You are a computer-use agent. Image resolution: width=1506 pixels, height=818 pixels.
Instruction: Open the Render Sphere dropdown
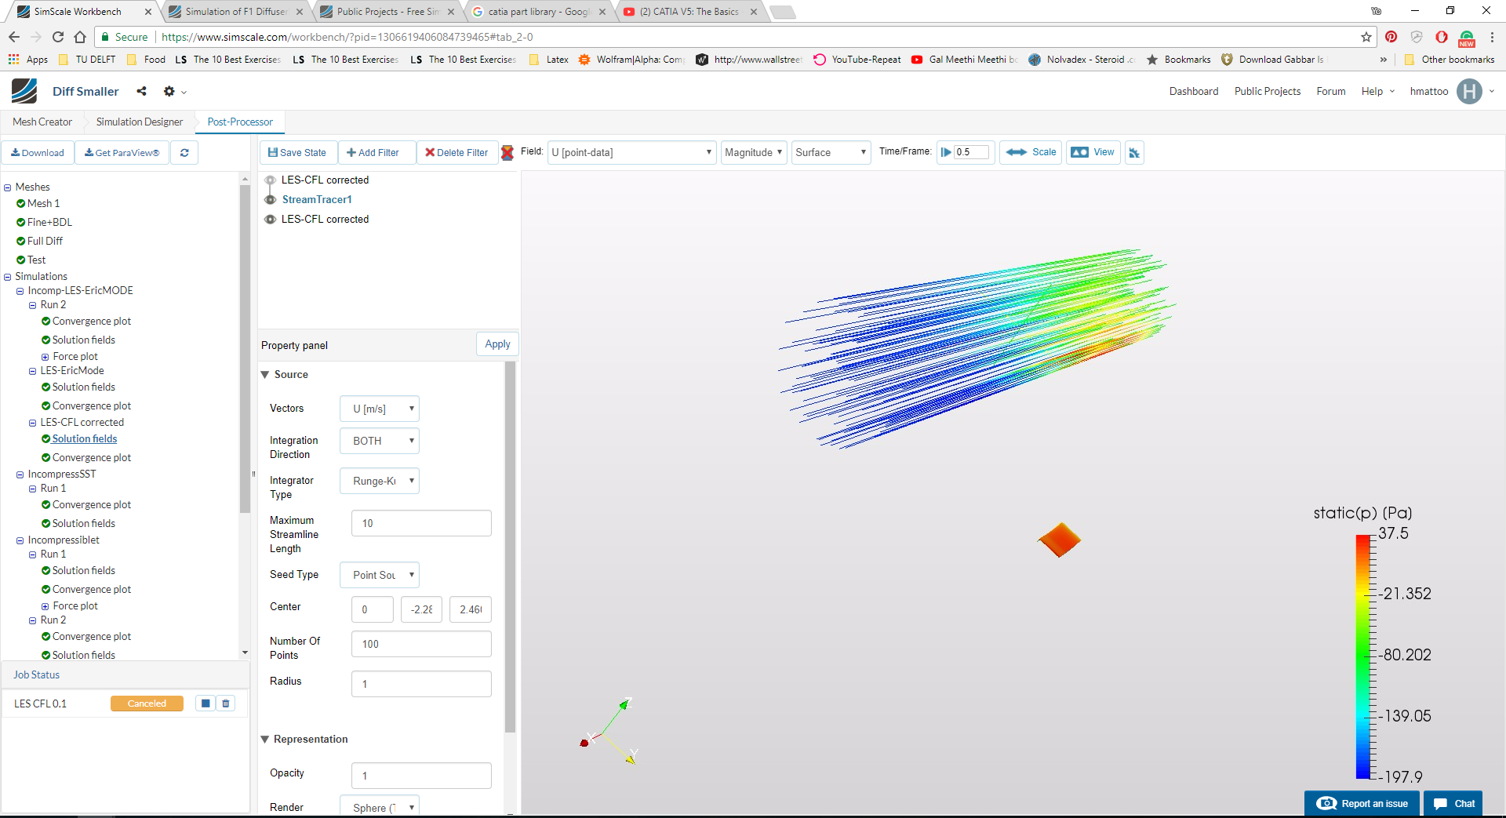click(380, 807)
